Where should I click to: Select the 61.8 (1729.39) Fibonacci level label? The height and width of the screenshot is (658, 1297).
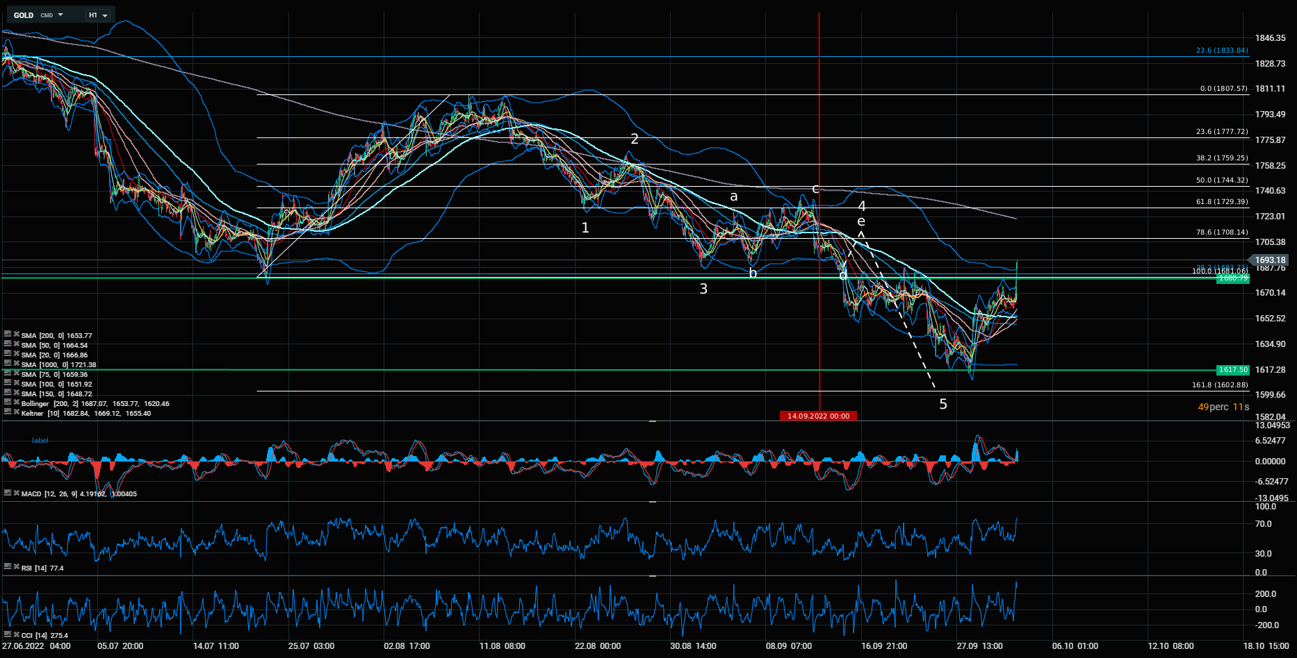click(1222, 202)
